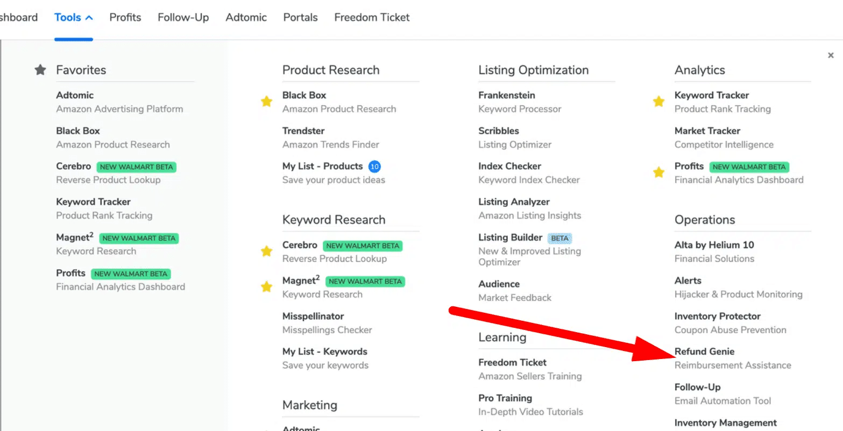
Task: Select Misspellinator misspellings checker
Action: click(x=313, y=316)
